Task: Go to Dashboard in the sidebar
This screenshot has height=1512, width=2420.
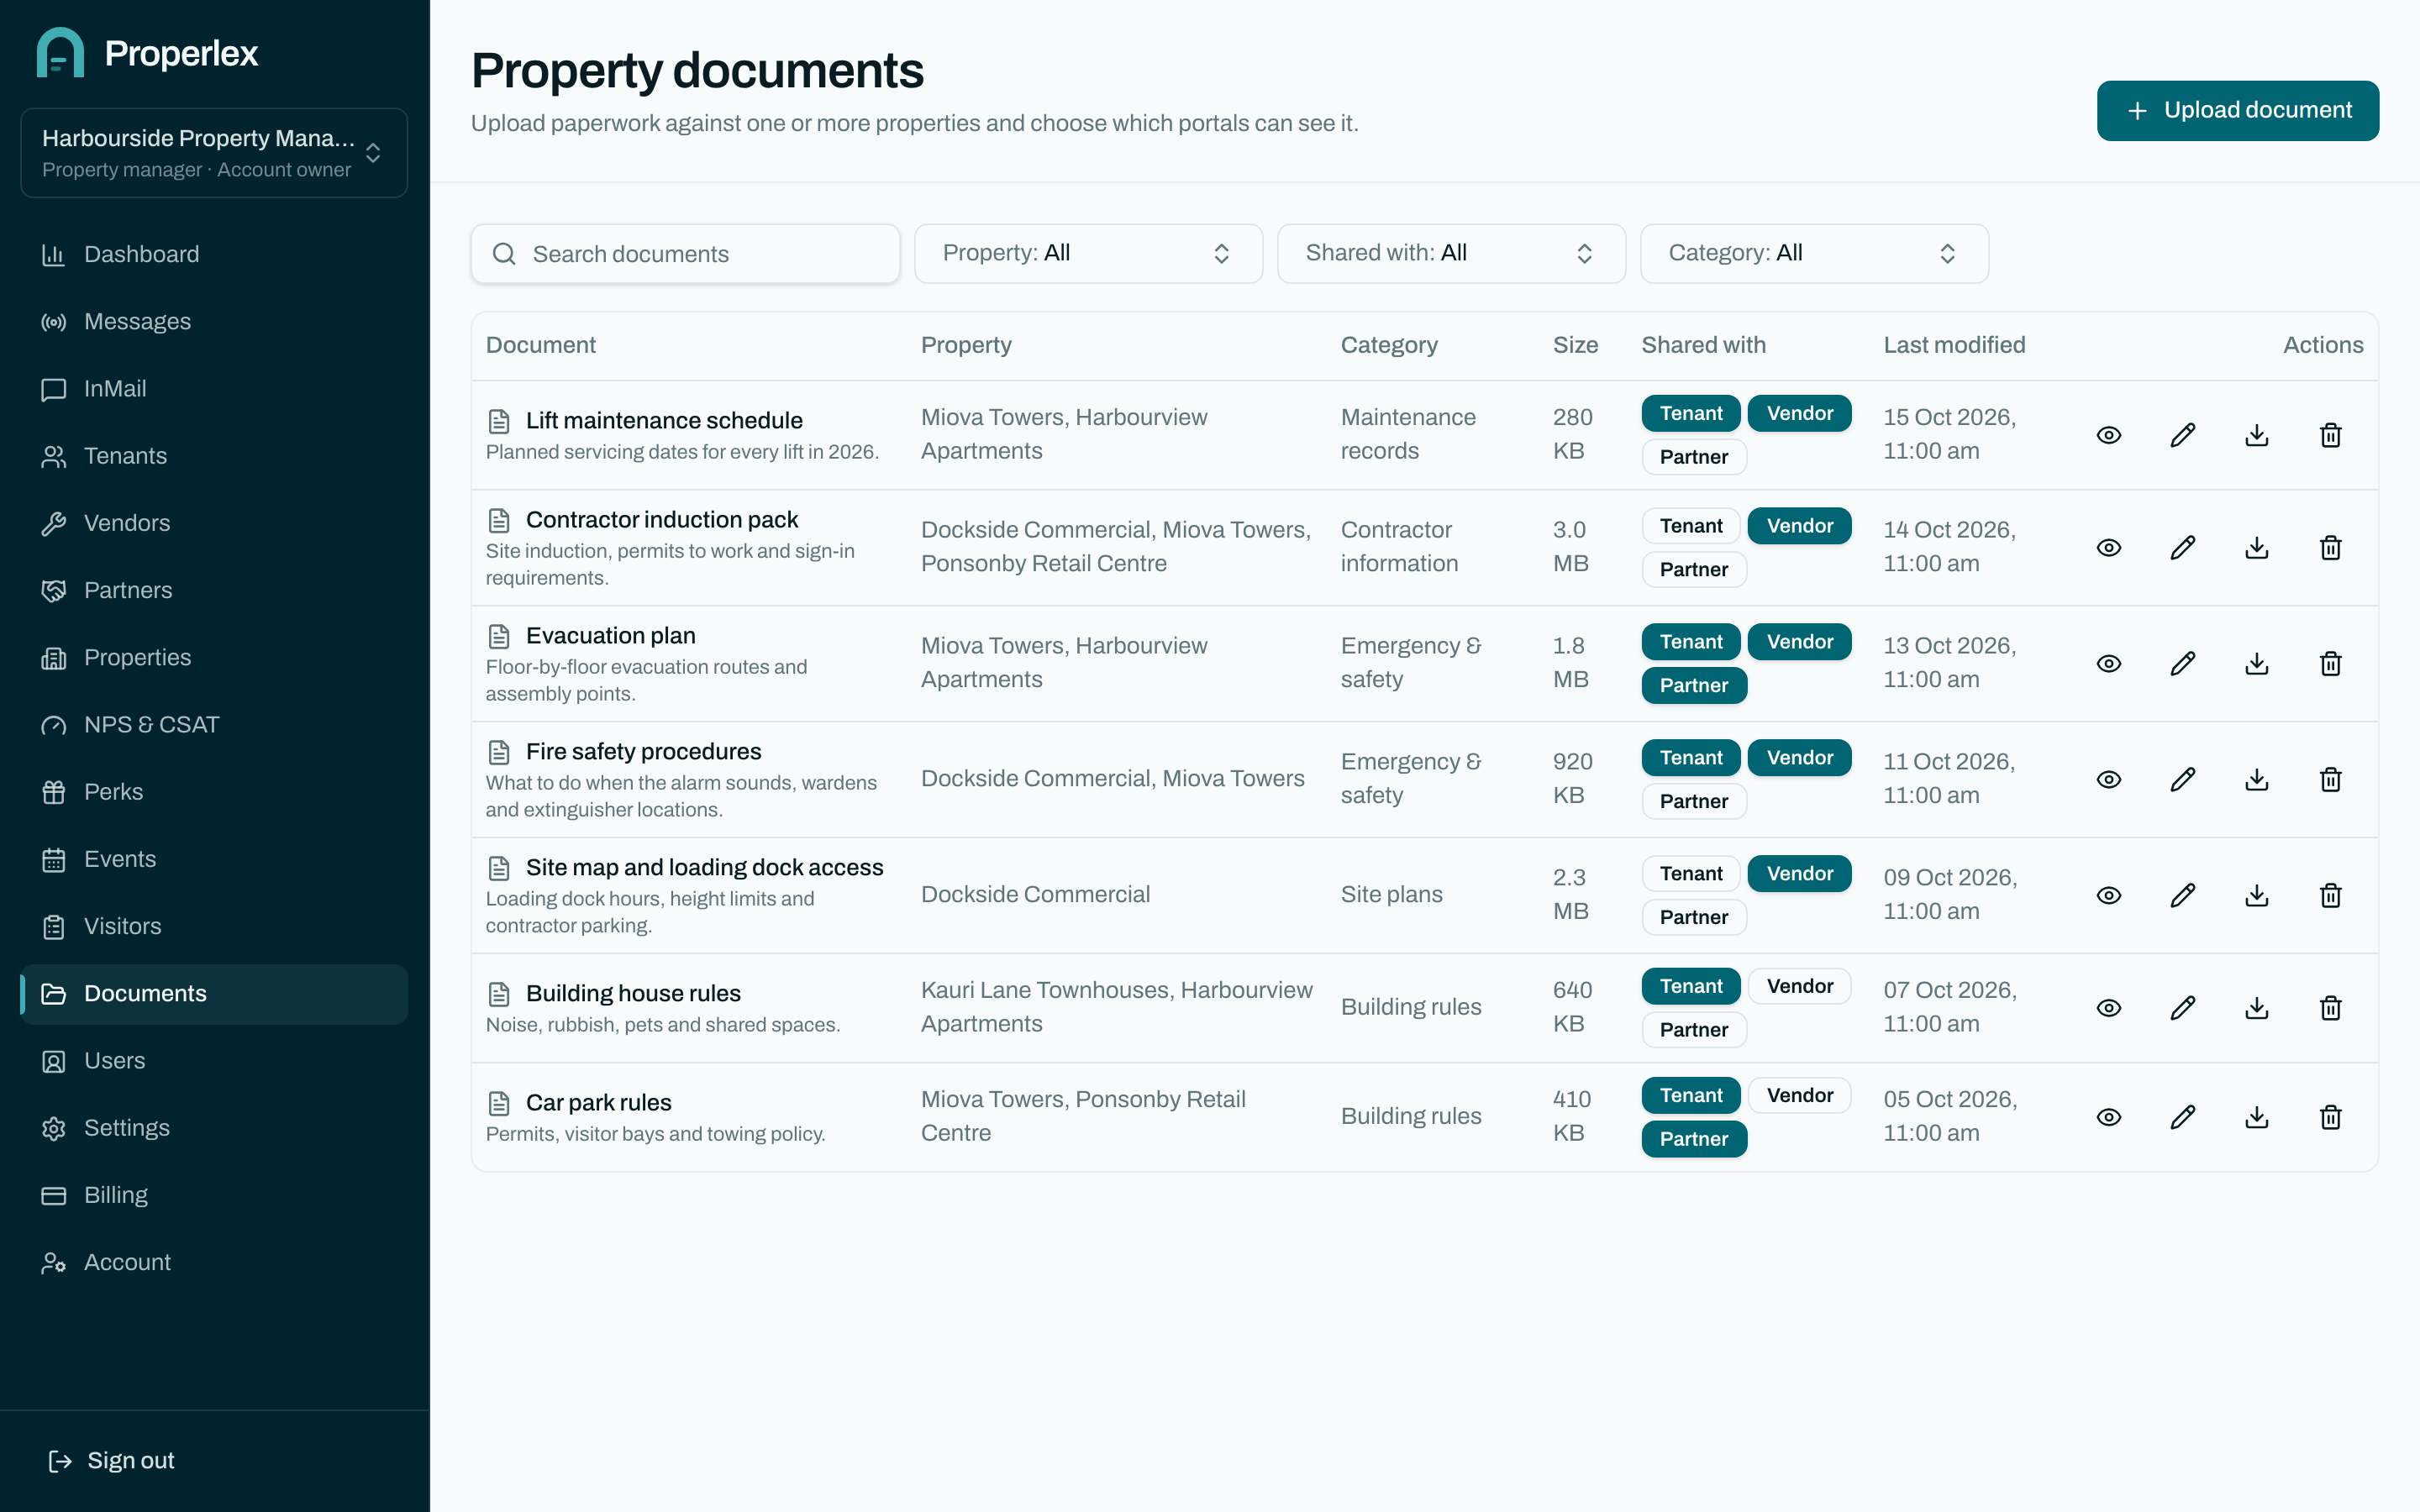Action: 214,254
